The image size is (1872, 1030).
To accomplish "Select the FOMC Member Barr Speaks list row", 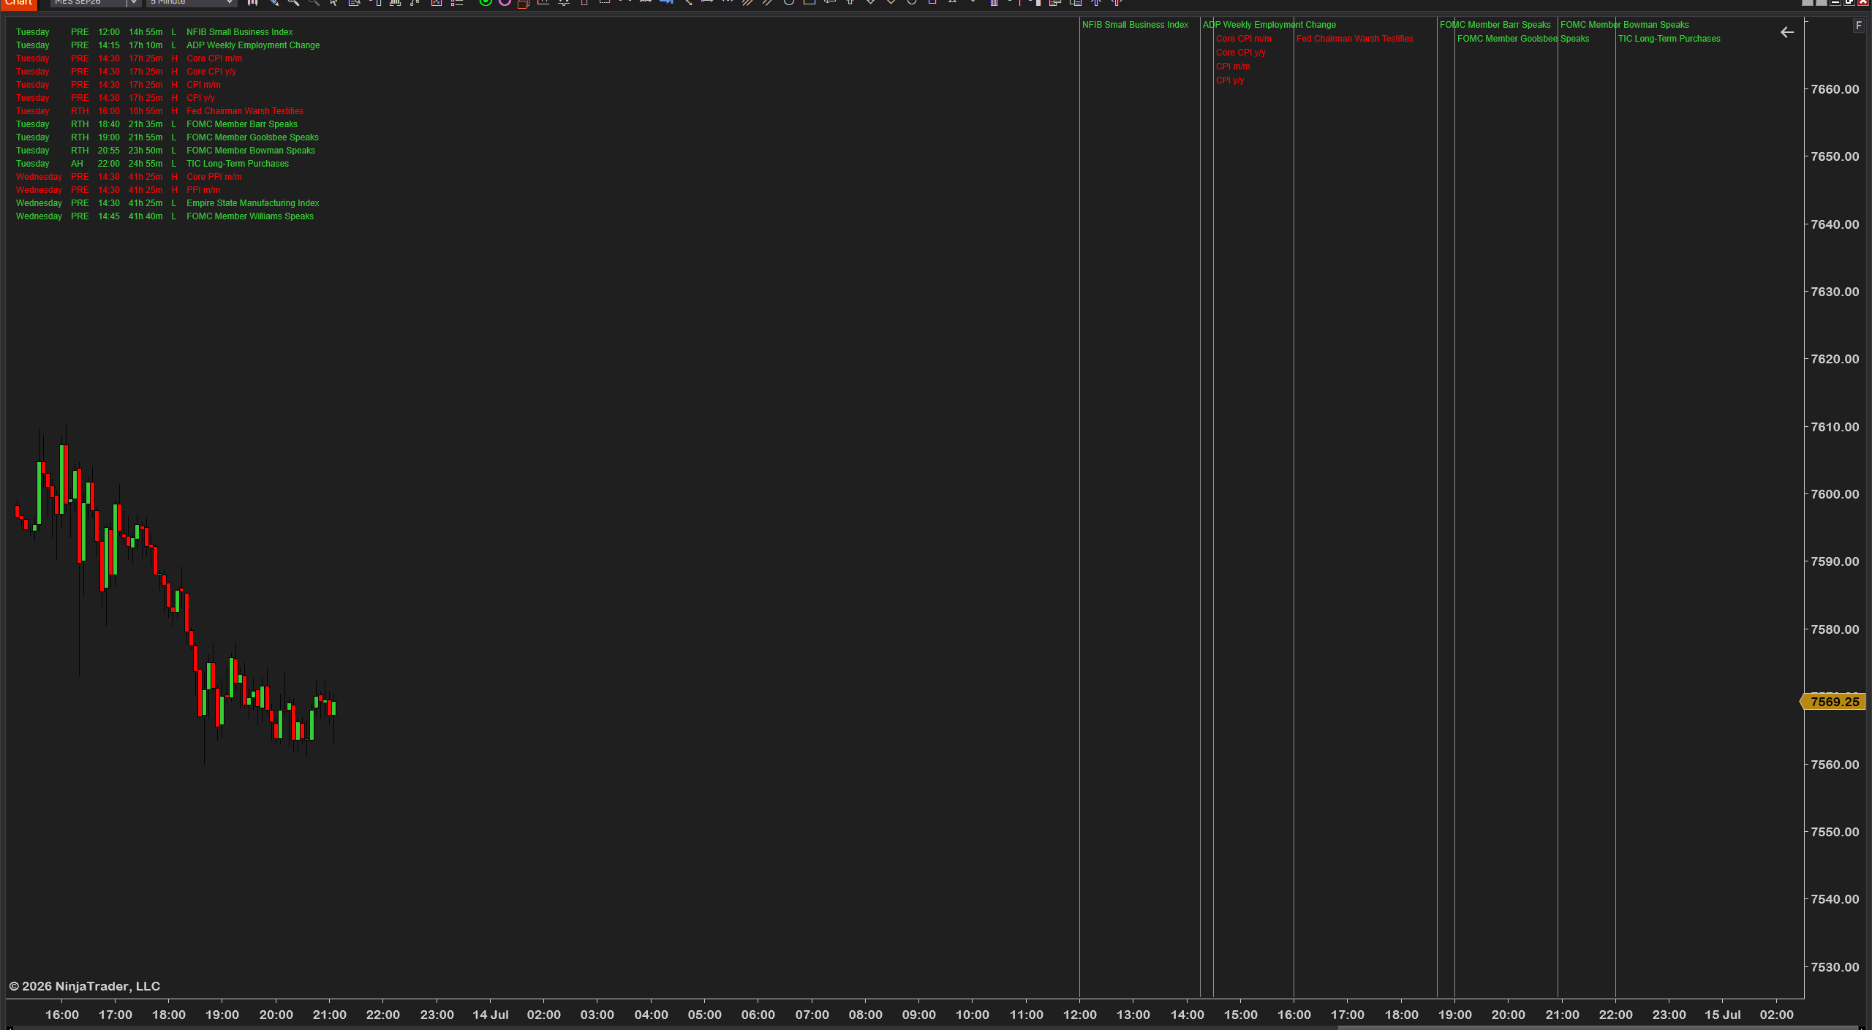I will pyautogui.click(x=156, y=124).
